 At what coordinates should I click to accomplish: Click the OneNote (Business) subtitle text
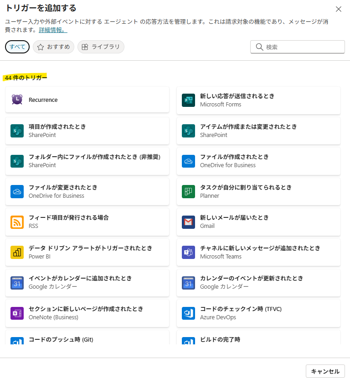click(53, 317)
